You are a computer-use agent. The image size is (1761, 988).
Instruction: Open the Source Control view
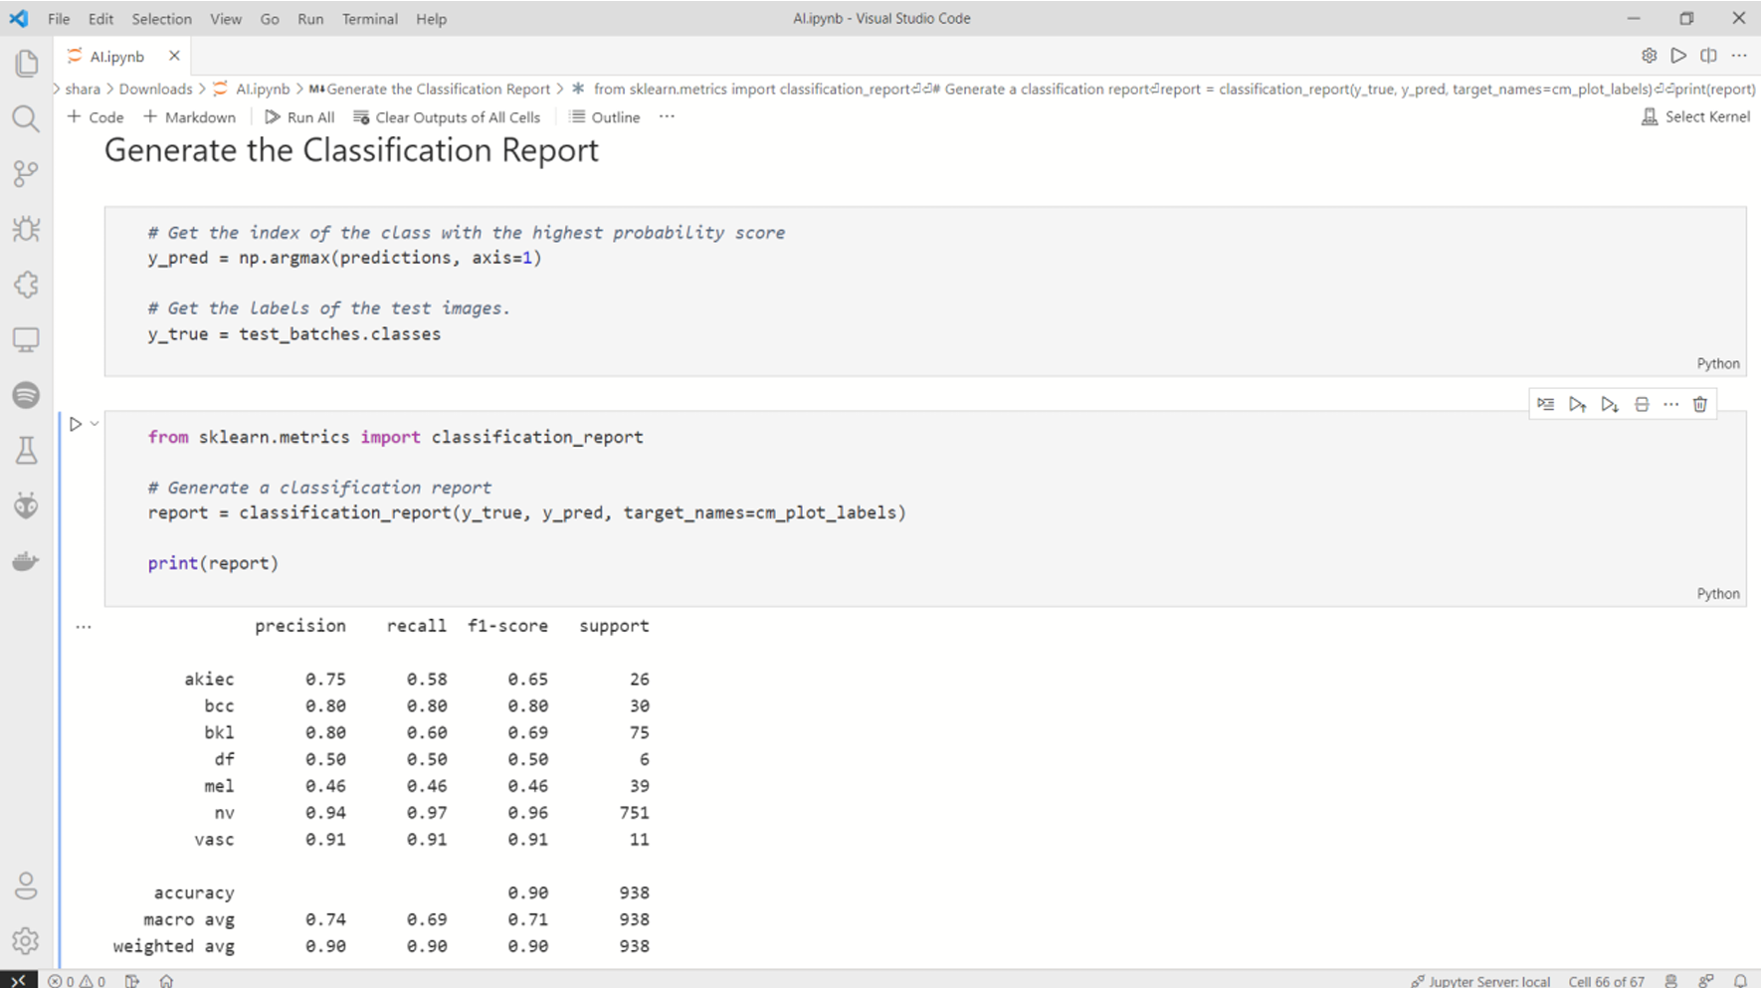point(26,174)
